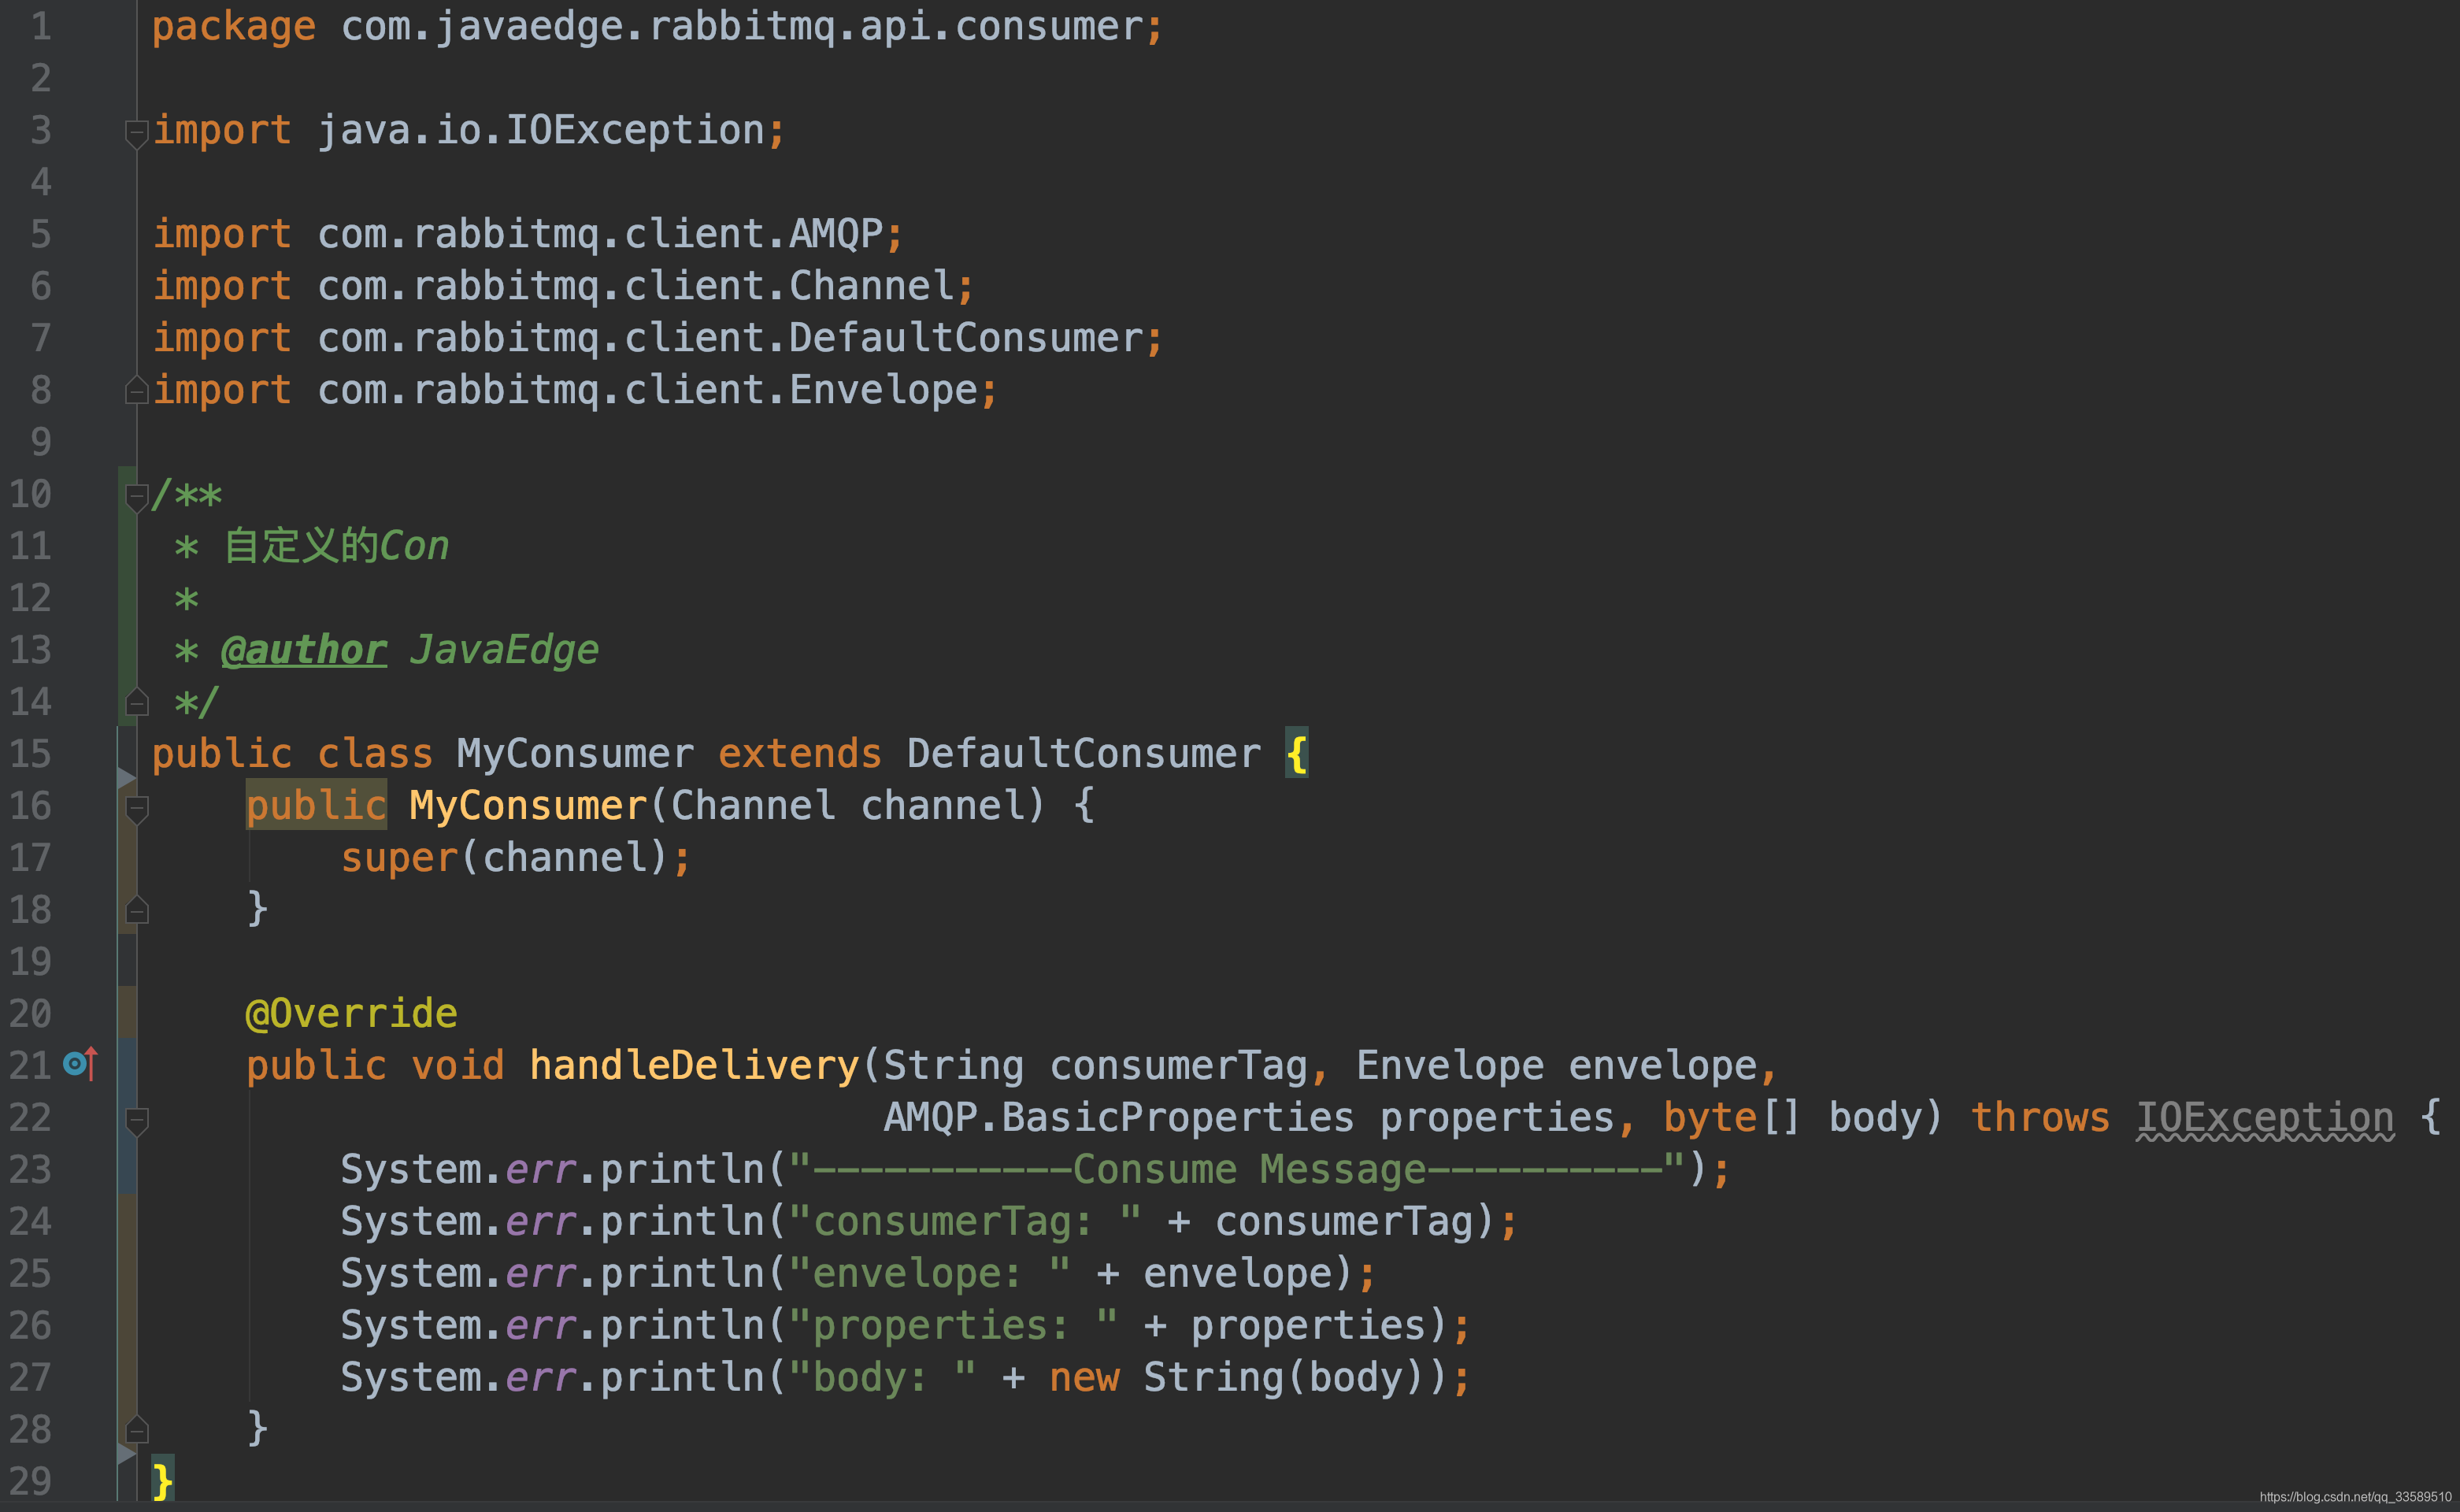Click DefaultConsumer in the extends clause
Viewport: 2460px width, 1512px height.
coord(1083,754)
